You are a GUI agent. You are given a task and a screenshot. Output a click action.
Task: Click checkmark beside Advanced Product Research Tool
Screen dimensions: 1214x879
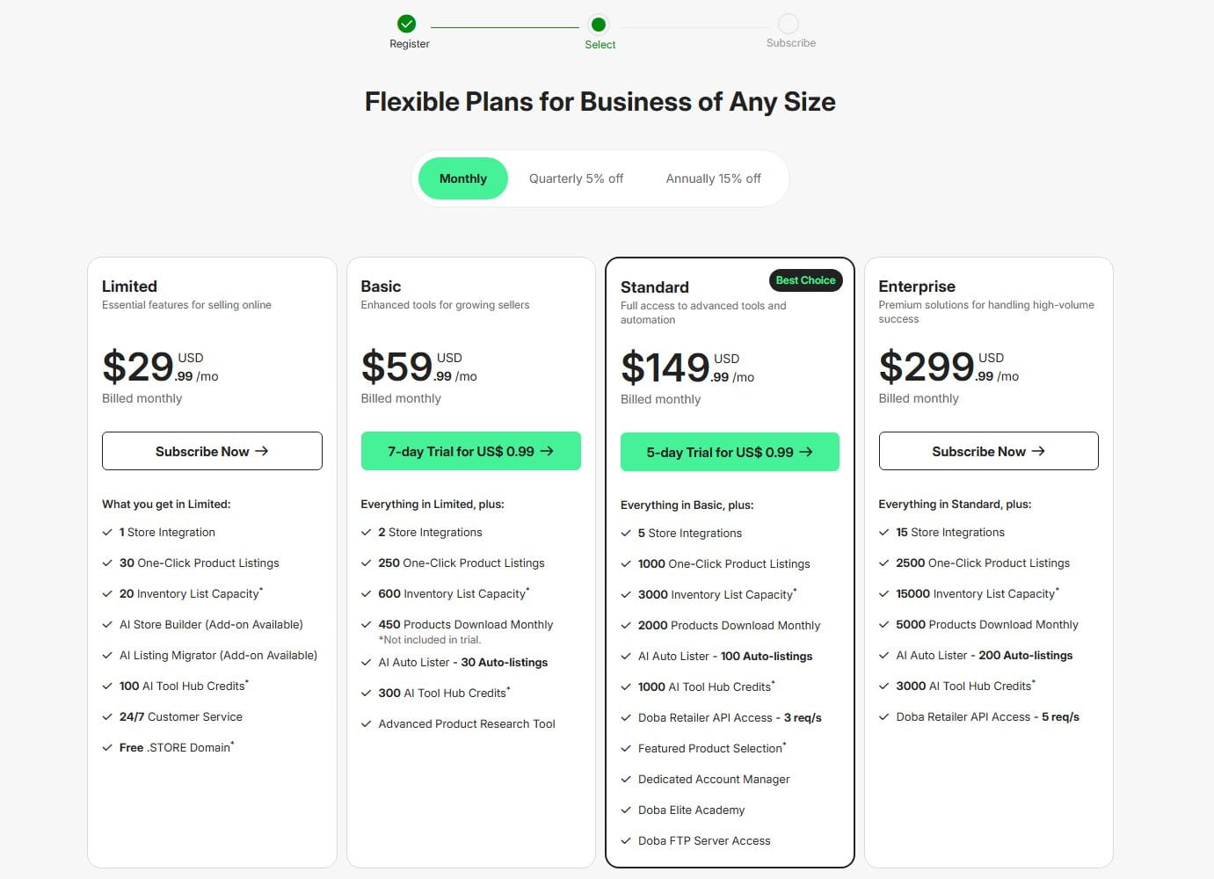click(x=367, y=724)
